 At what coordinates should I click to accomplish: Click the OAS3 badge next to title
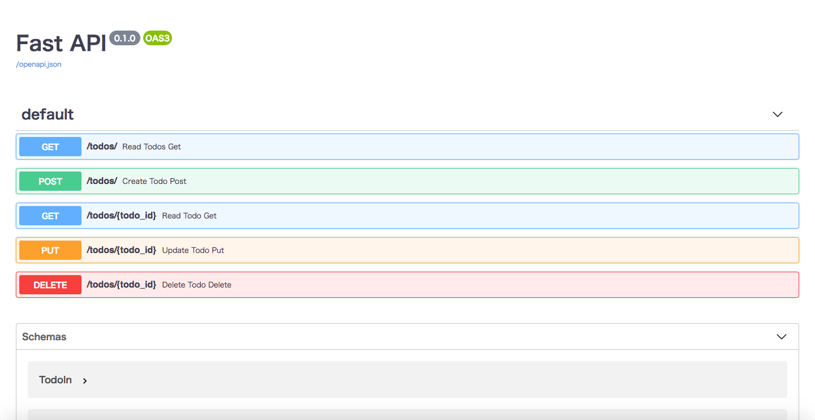point(157,38)
